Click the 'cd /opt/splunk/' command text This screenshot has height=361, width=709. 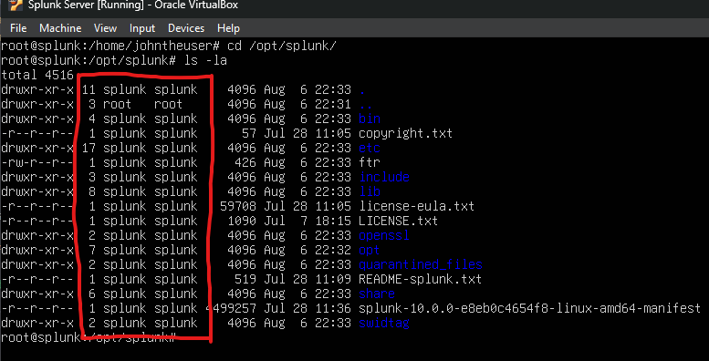(x=282, y=46)
